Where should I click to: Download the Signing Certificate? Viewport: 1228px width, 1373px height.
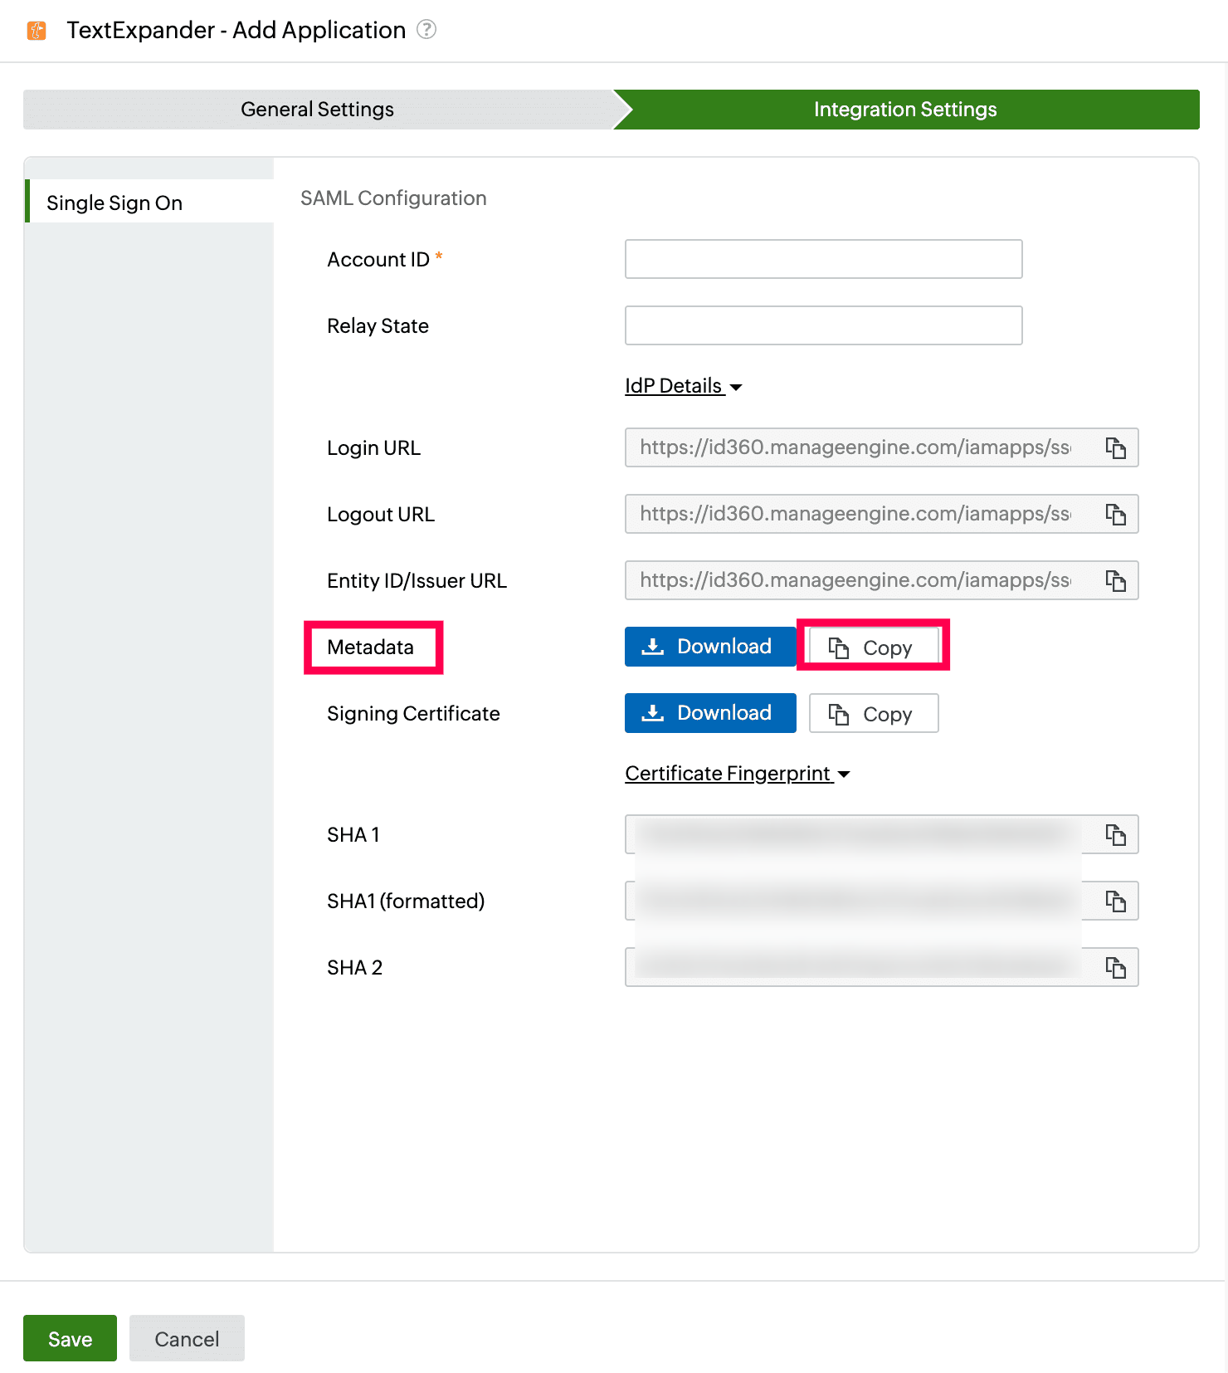click(710, 713)
